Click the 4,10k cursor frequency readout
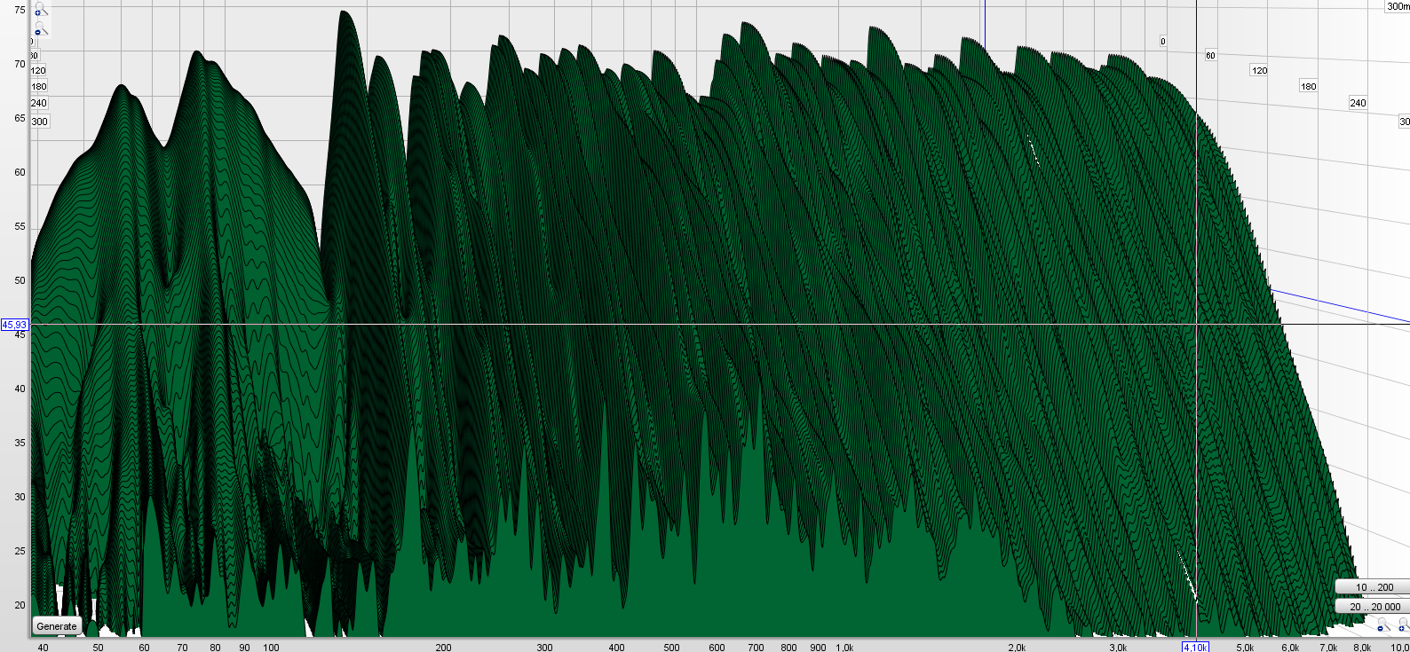Viewport: 1410px width, 652px height. 1195,647
